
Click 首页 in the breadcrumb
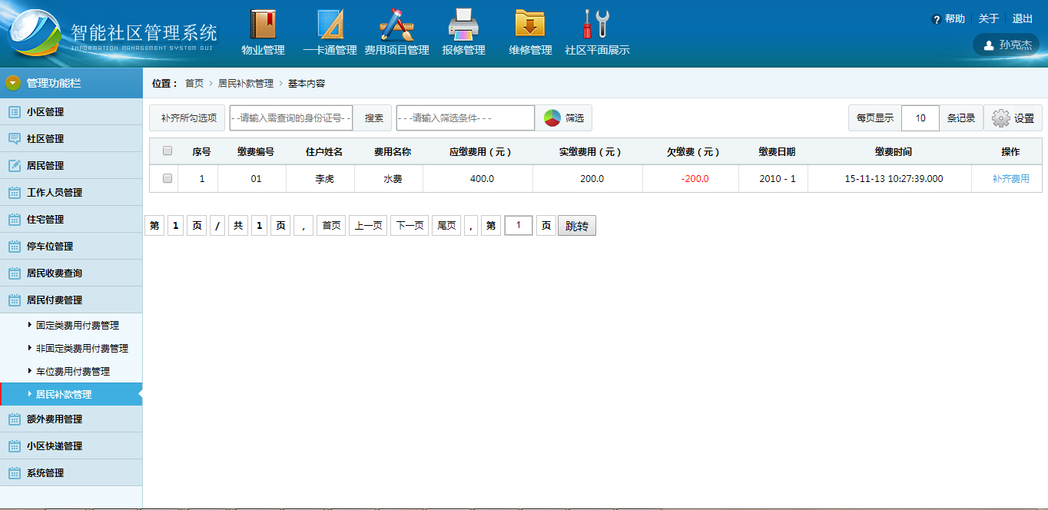(x=194, y=84)
